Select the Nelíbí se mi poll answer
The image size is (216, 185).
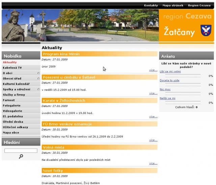pyautogui.click(x=167, y=98)
